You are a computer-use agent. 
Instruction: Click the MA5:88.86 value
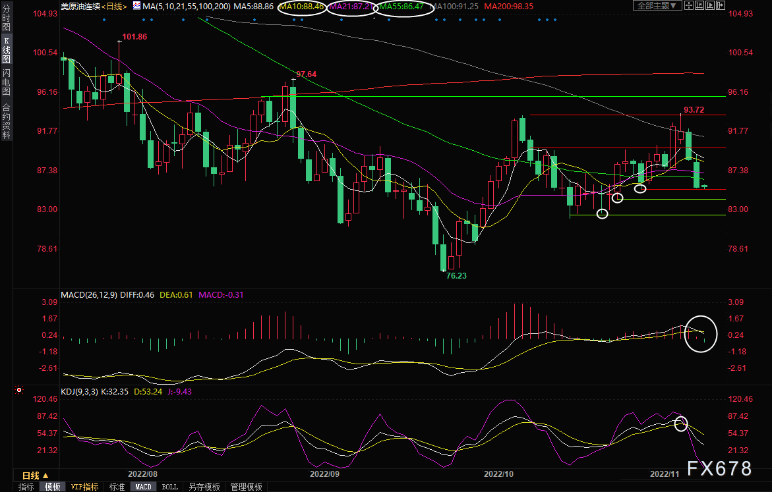(x=254, y=7)
